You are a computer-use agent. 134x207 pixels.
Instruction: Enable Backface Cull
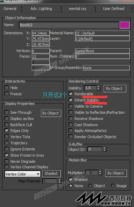[6, 125]
